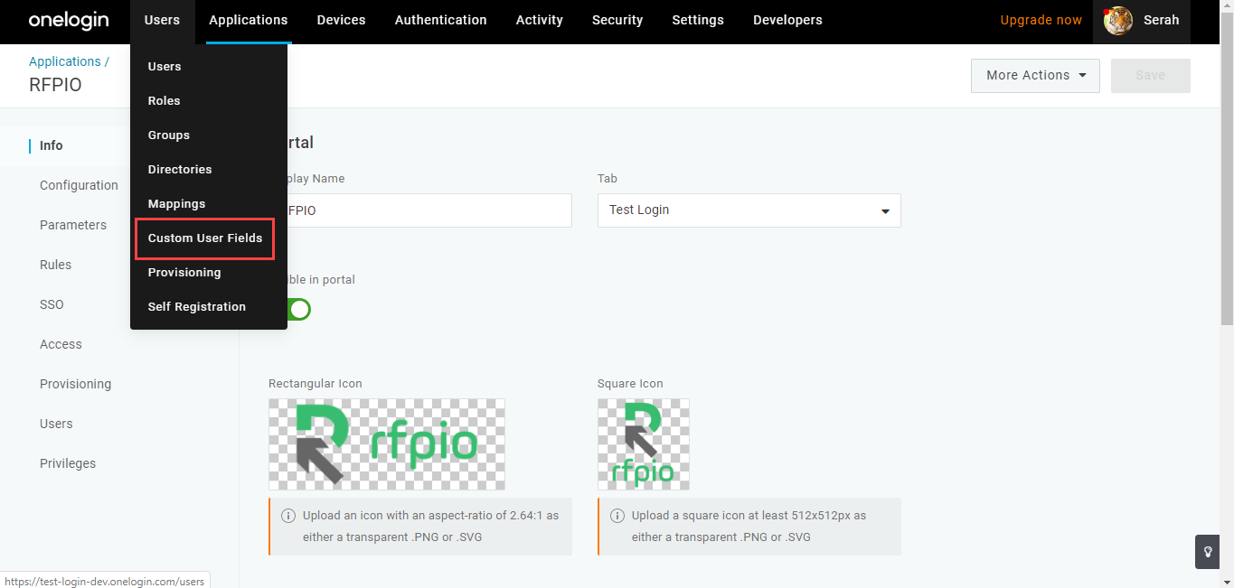Click the Save button

click(x=1150, y=76)
